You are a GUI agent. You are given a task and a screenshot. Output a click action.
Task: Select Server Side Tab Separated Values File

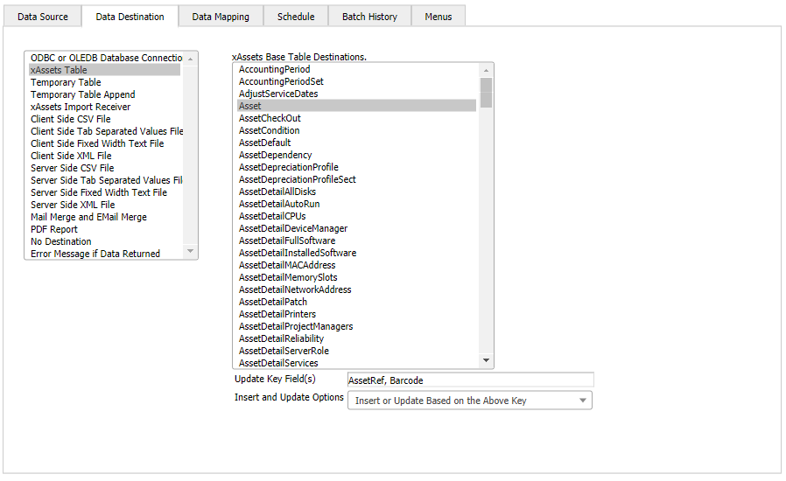tap(105, 180)
